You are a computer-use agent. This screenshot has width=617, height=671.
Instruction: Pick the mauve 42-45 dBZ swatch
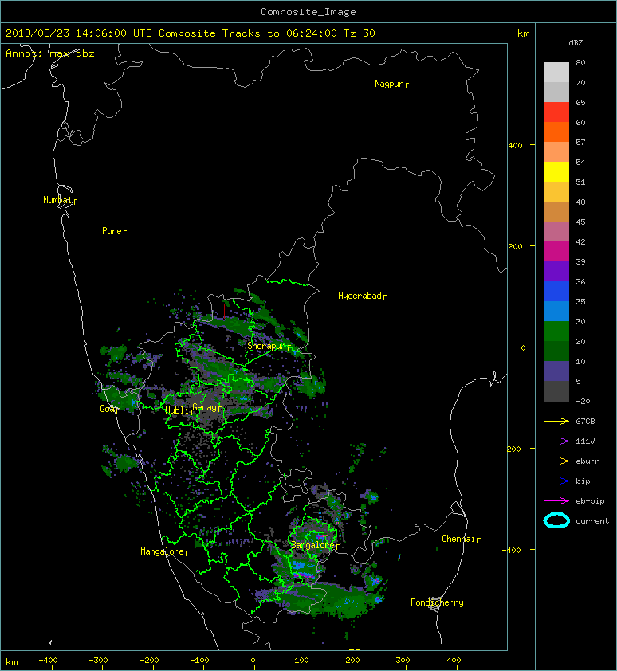(x=556, y=232)
